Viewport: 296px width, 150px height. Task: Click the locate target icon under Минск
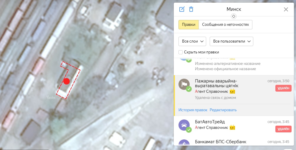click(234, 16)
